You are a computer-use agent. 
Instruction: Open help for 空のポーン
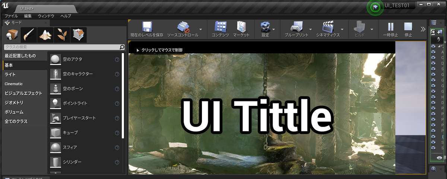click(x=117, y=89)
